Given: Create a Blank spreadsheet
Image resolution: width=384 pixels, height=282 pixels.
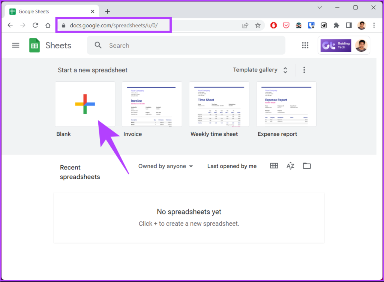Looking at the screenshot, I should click(85, 104).
